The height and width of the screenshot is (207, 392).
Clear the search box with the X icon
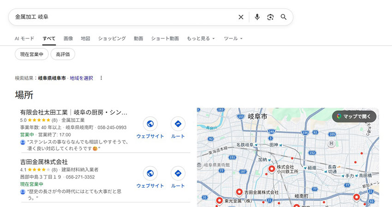[241, 17]
